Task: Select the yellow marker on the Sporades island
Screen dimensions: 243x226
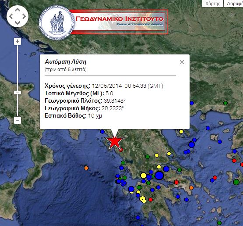Action: (181, 132)
